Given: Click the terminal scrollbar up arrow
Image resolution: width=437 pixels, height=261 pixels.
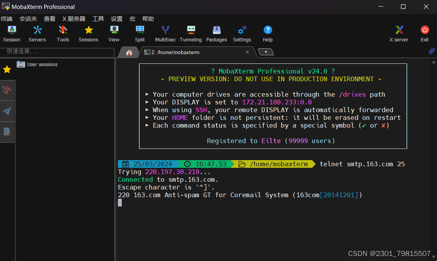Looking at the screenshot, I should coord(434,62).
